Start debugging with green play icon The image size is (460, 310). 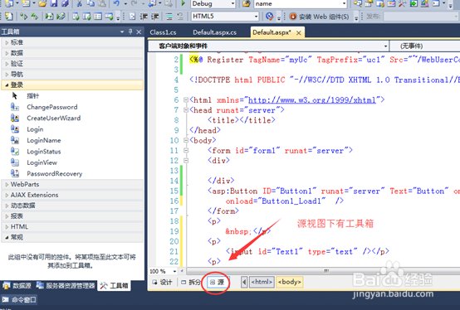coord(184,3)
